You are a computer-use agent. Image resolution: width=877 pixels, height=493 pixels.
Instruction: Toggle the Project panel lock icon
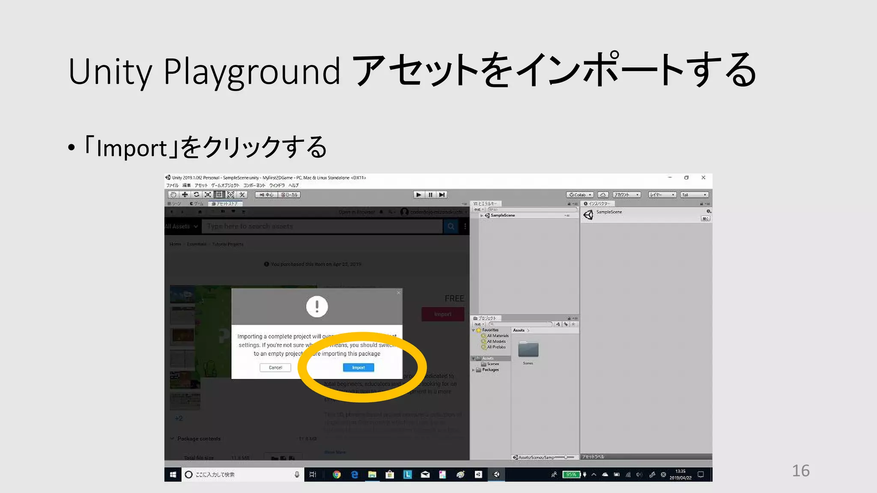pos(569,318)
